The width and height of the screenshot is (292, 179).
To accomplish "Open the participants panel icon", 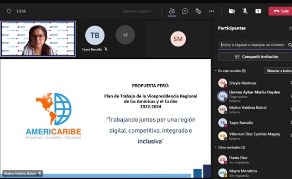I will (172, 11).
